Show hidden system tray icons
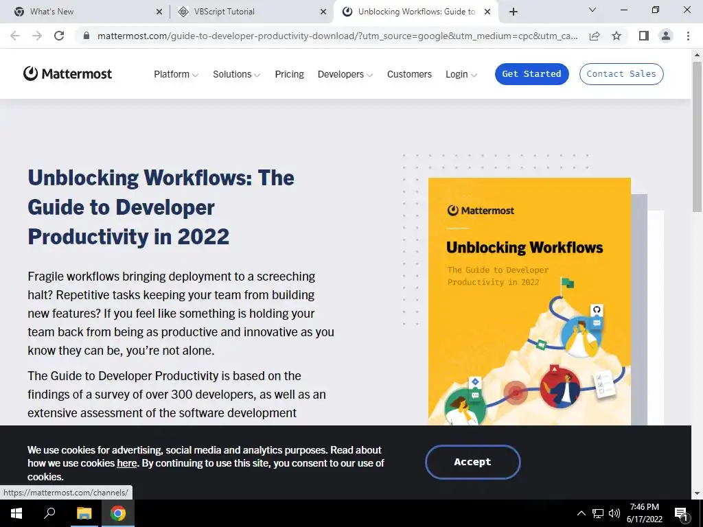 pos(581,513)
